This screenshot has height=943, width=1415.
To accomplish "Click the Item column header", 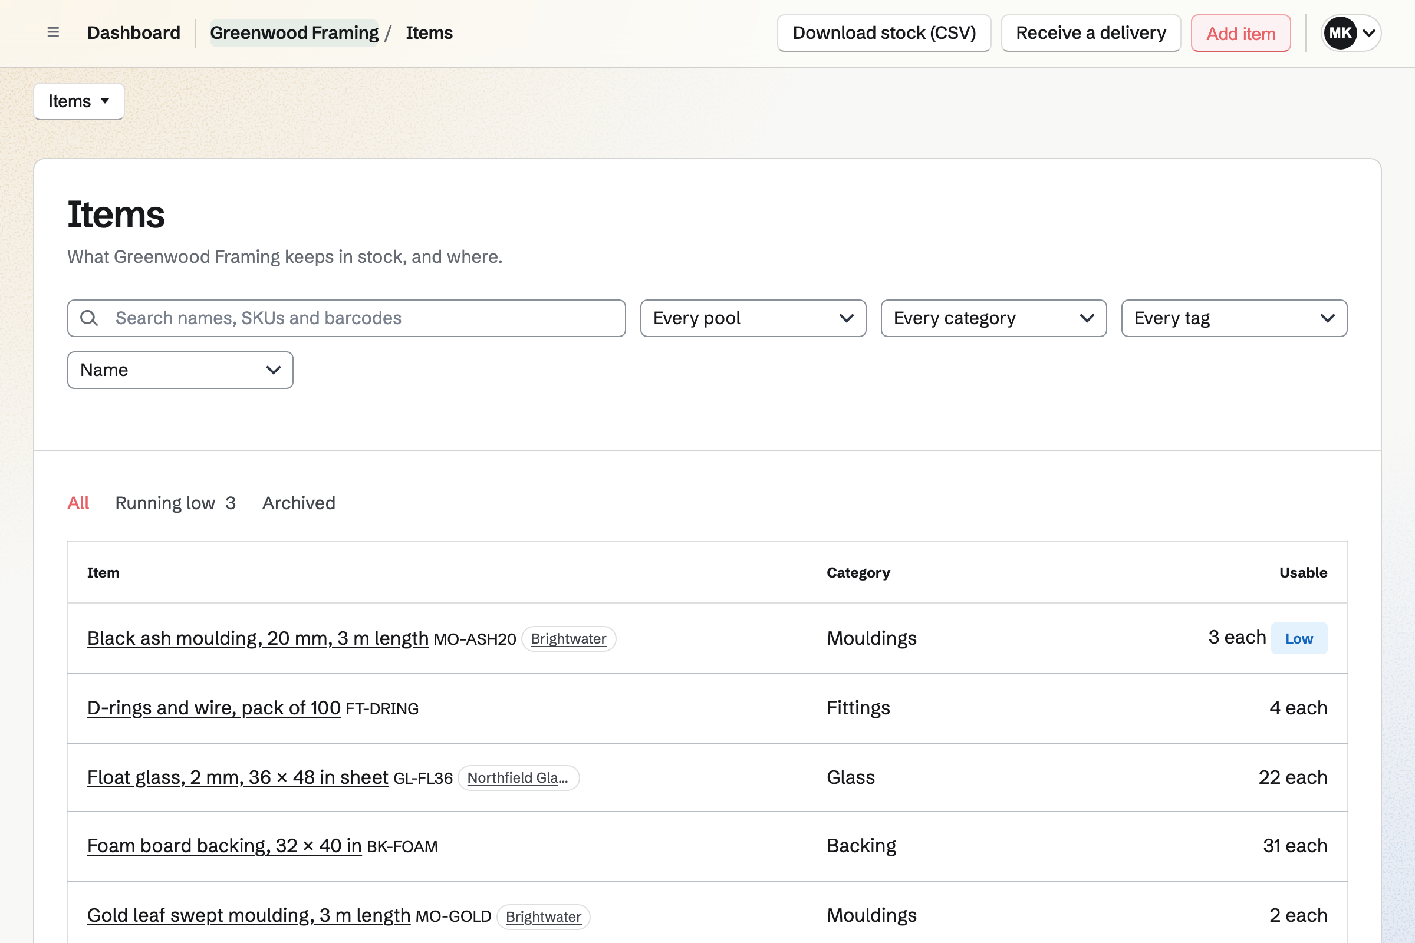I will [103, 572].
